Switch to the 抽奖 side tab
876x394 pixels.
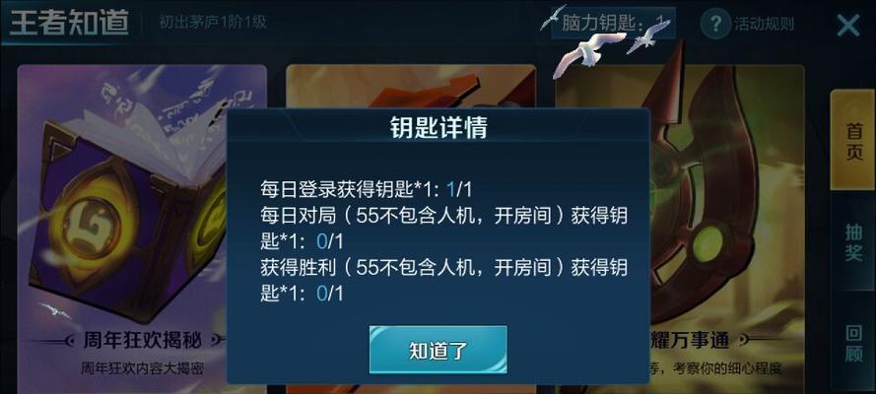click(852, 241)
